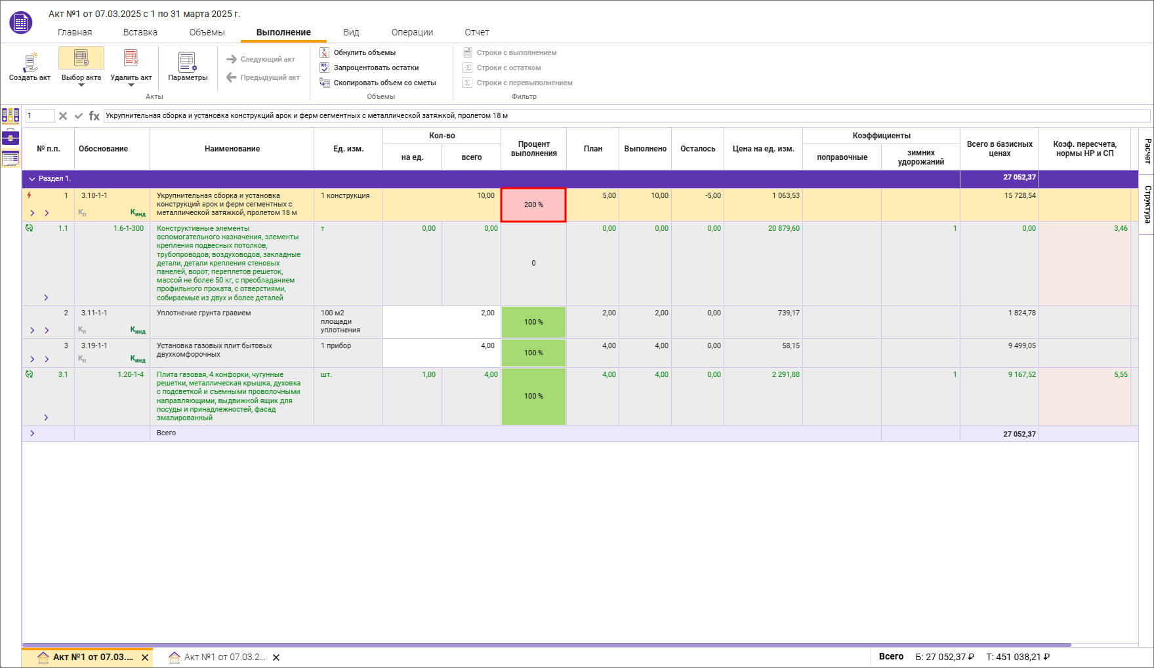Open the Удалить акт dropdown arrow
This screenshot has height=668, width=1154.
point(131,85)
